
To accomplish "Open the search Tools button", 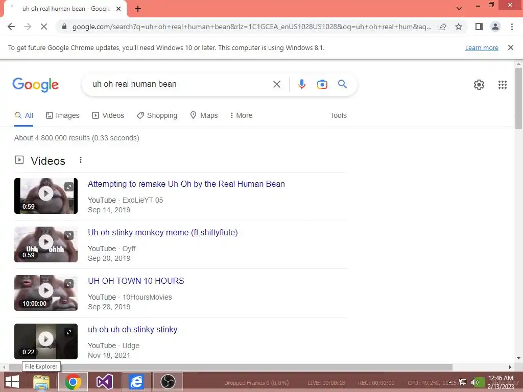I will 338,115.
